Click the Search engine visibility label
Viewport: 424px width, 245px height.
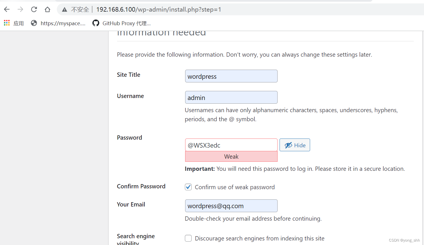(x=136, y=239)
